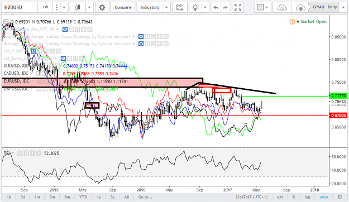This screenshot has height=202, width=349.
Task: Click green price label 0.71770 on axis
Action: coord(338,96)
